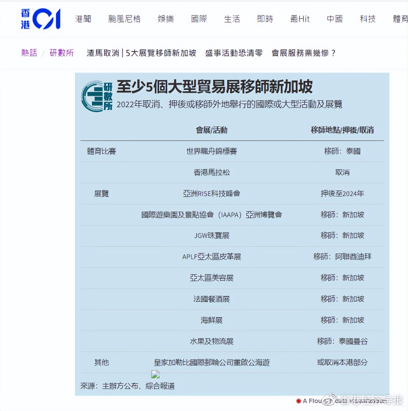This screenshot has height=411, width=408.
Task: Switch to the 科技 section
Action: click(x=368, y=19)
